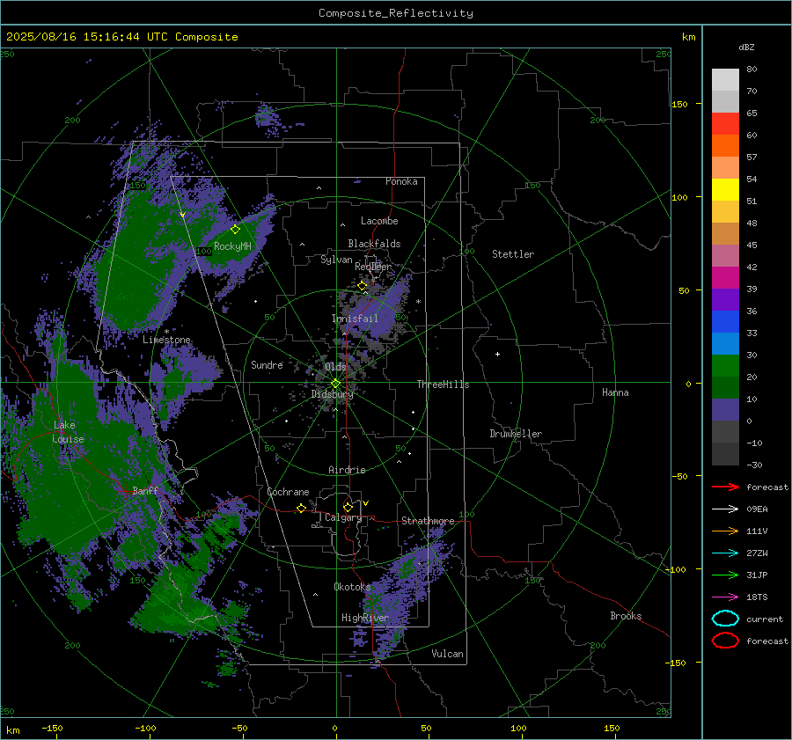Click the Strathmore label
This screenshot has height=740, width=792.
pyautogui.click(x=428, y=521)
